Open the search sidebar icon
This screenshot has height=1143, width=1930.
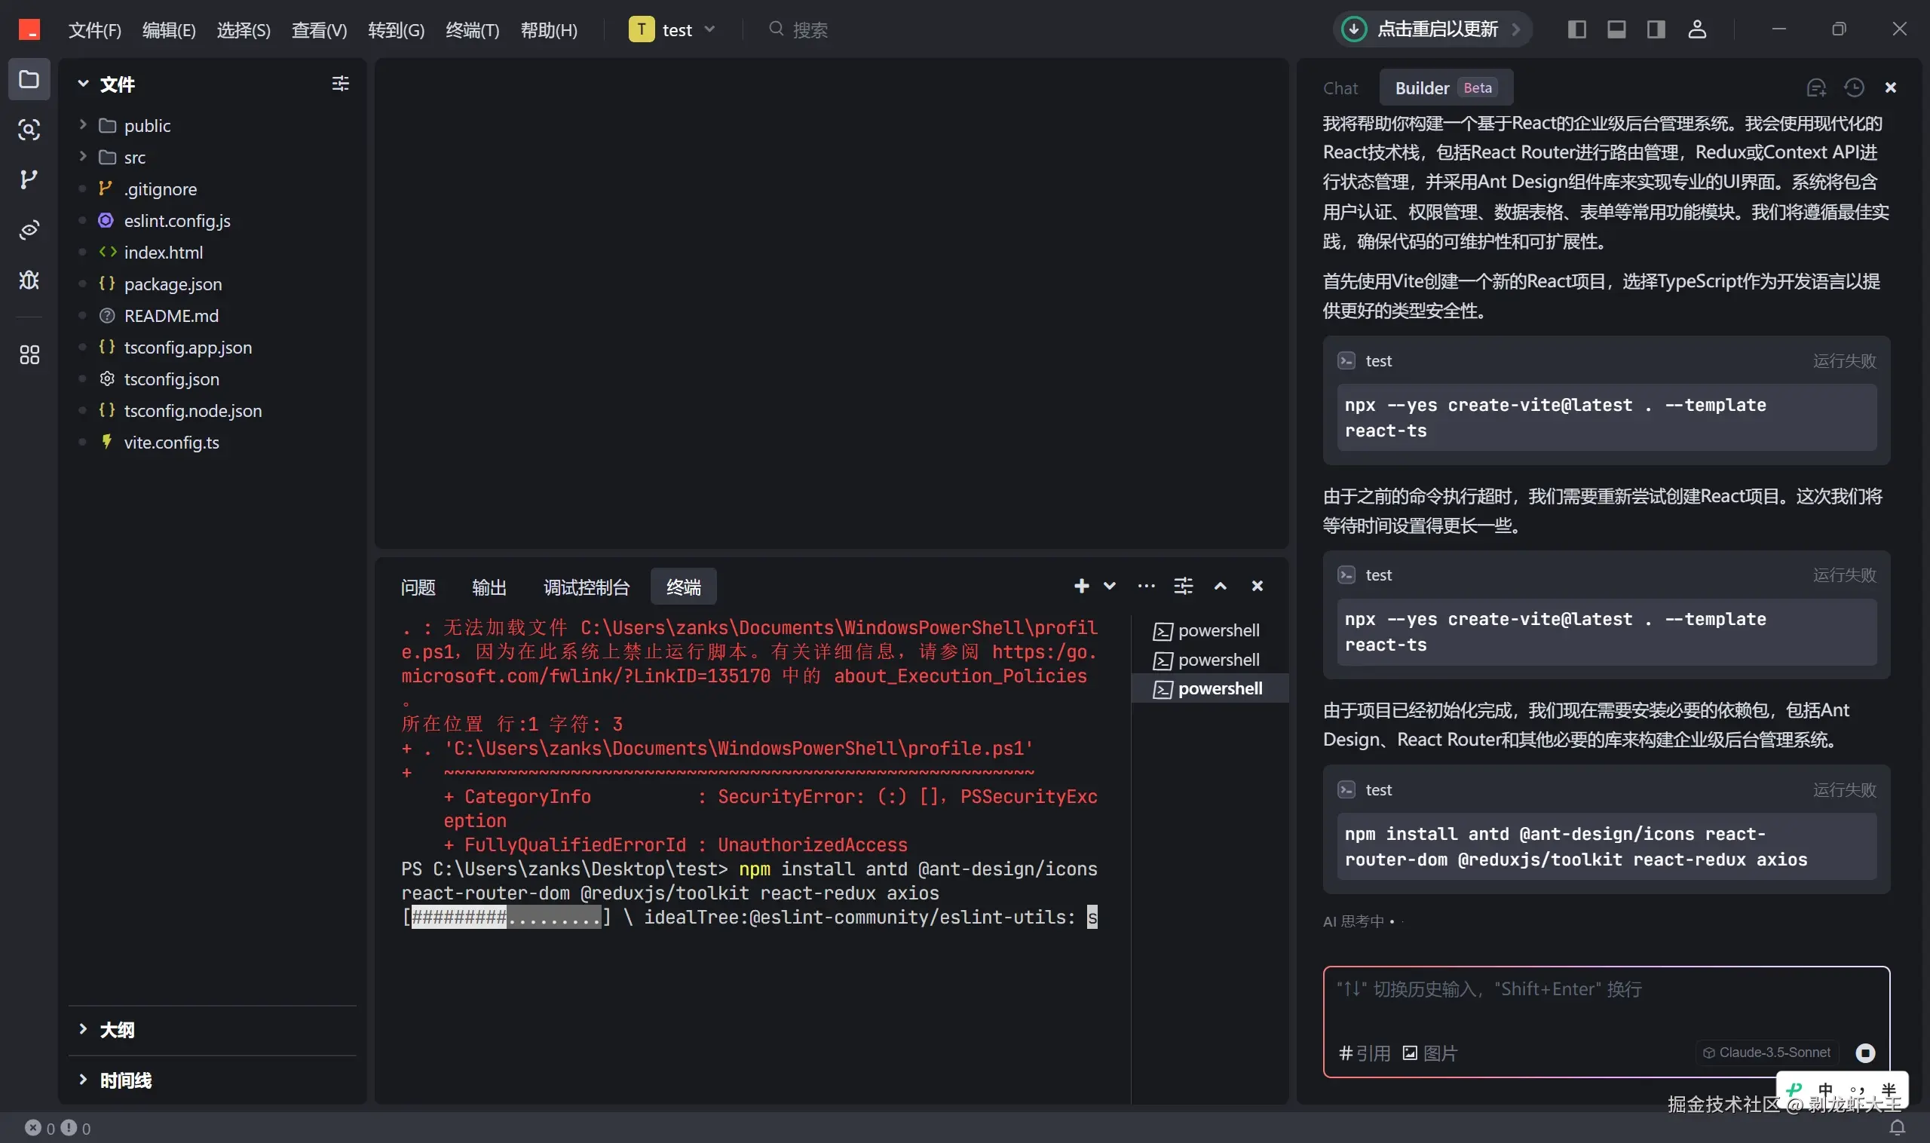point(29,130)
